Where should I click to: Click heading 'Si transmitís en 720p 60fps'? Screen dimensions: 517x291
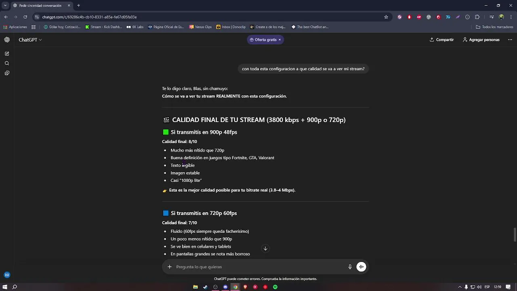(x=204, y=213)
